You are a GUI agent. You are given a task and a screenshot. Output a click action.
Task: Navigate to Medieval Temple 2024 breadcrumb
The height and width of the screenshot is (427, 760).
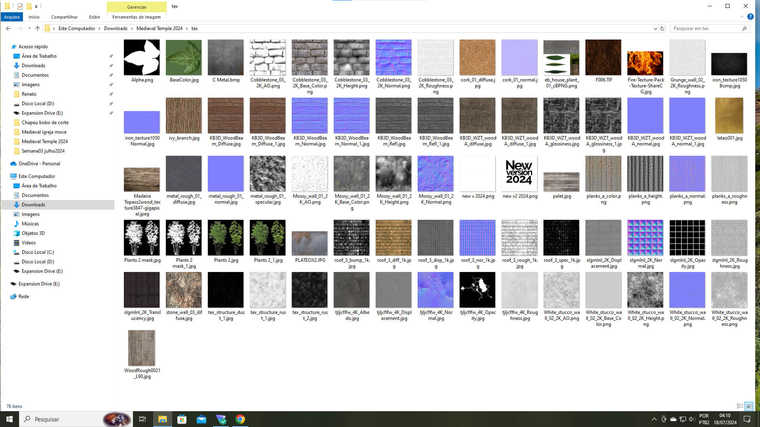pyautogui.click(x=159, y=28)
